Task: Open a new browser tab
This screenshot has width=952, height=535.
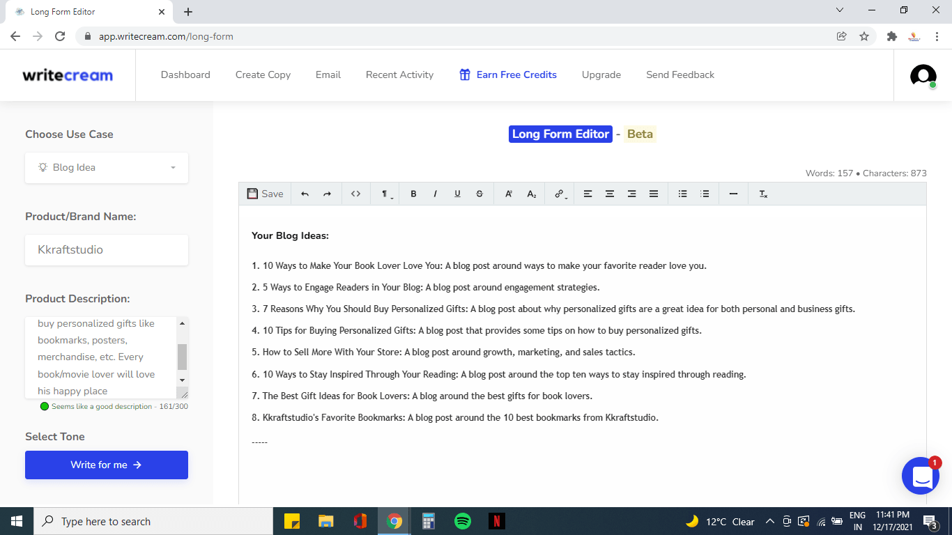Action: point(188,12)
